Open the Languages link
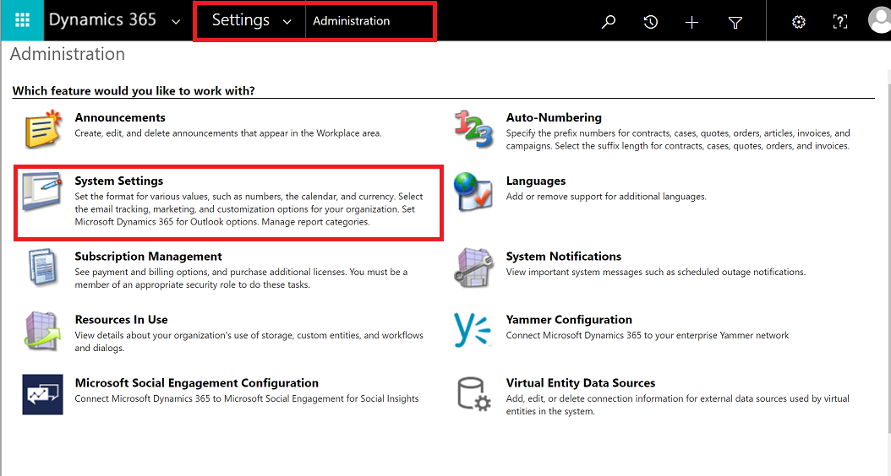The height and width of the screenshot is (476, 891). 536,181
